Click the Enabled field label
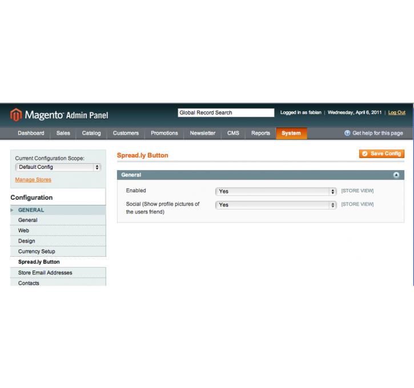This screenshot has height=388, width=414. click(x=136, y=191)
